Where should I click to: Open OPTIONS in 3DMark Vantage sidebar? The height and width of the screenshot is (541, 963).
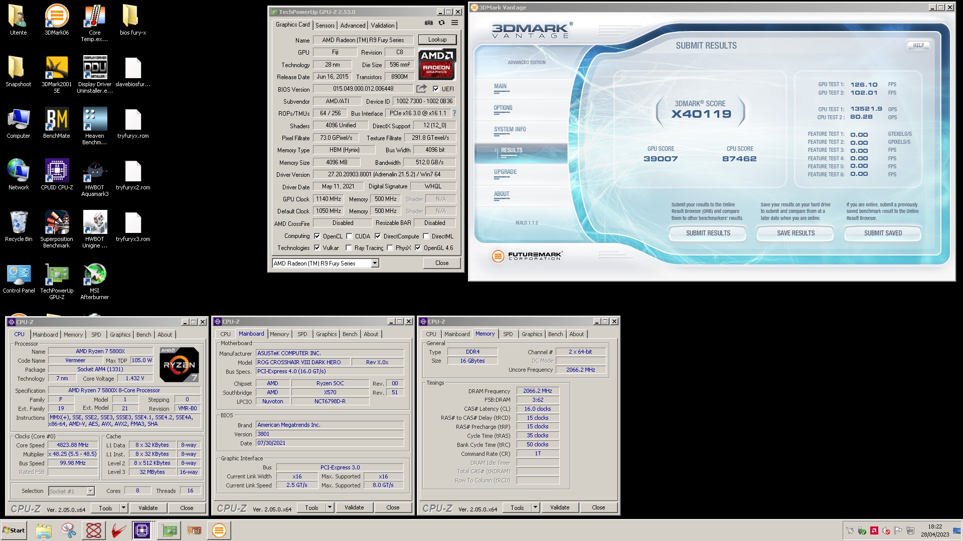(503, 108)
